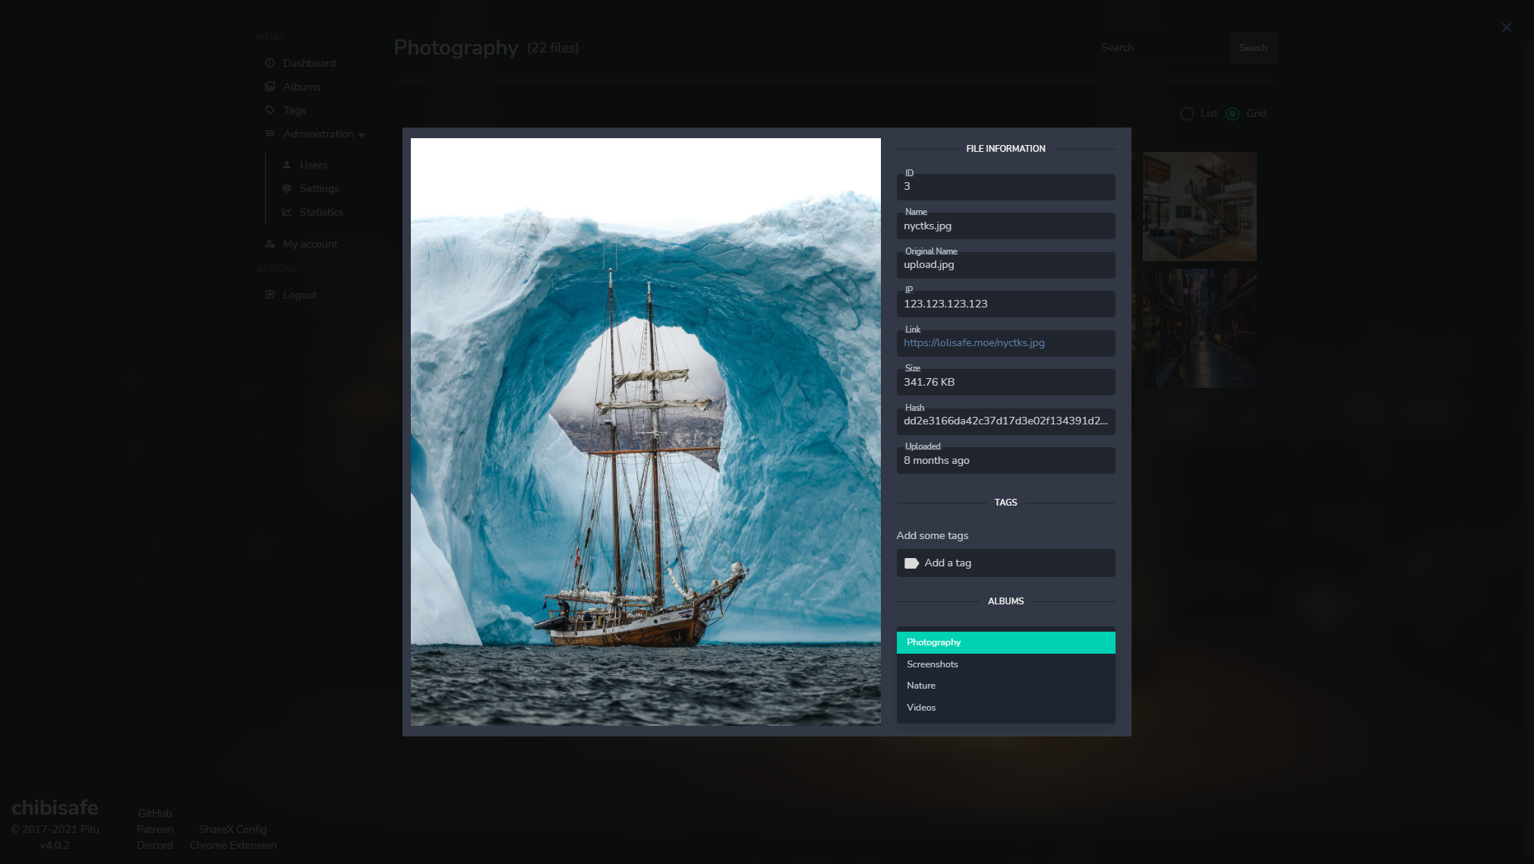Add file to Nature album
Viewport: 1534px width, 864px height.
click(x=1005, y=686)
